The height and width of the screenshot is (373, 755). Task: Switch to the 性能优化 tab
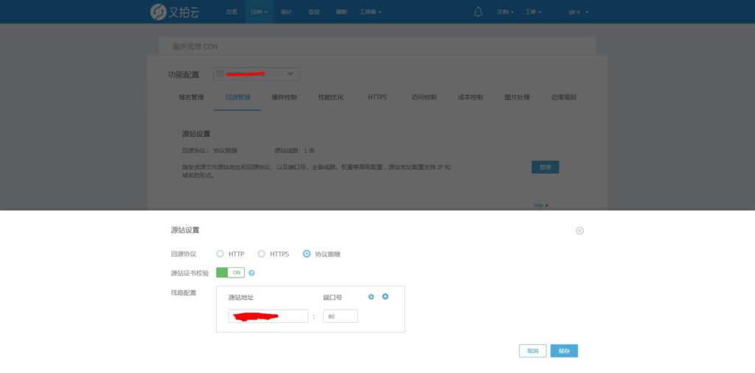[331, 97]
